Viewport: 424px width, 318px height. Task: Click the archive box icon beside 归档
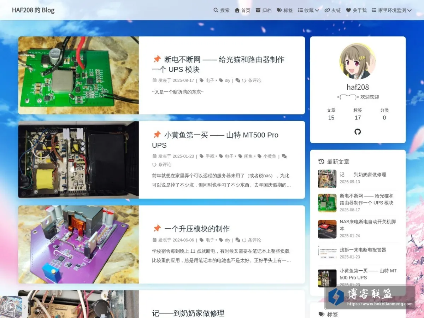point(258,10)
